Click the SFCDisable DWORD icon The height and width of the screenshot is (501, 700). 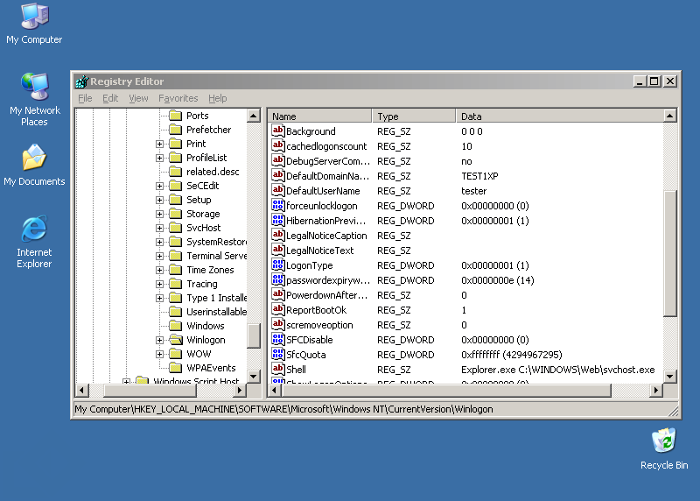[277, 340]
